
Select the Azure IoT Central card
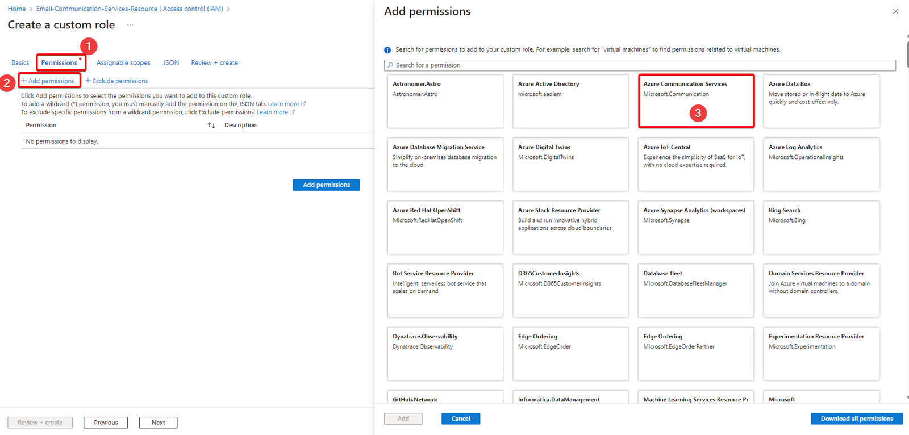tap(696, 164)
